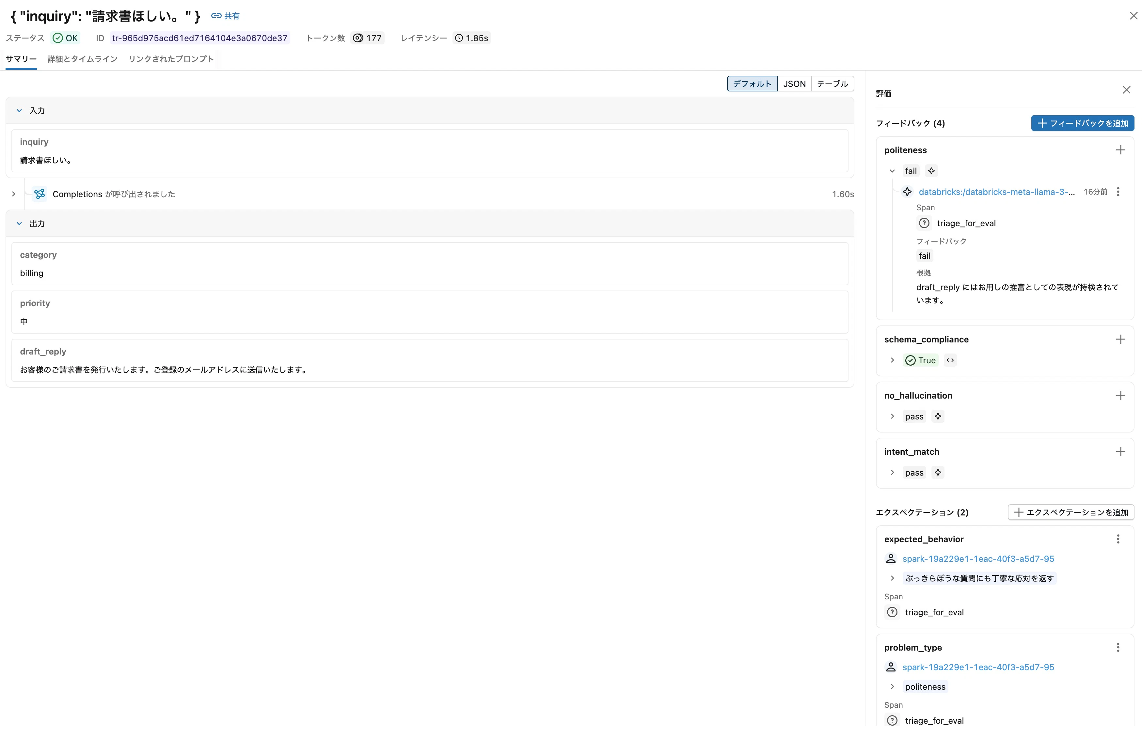The height and width of the screenshot is (741, 1142).
Task: Click the politeness rationale text under 根拠
Action: click(1017, 293)
